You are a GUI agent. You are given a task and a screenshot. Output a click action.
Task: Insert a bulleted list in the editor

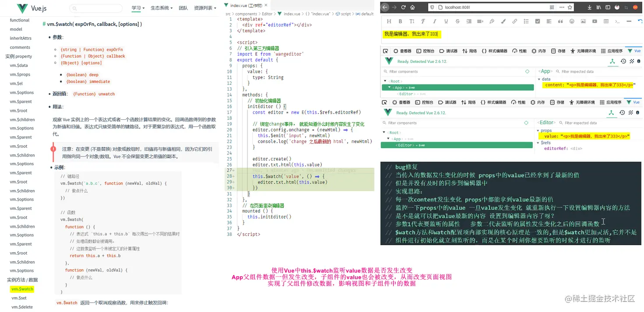(x=526, y=21)
